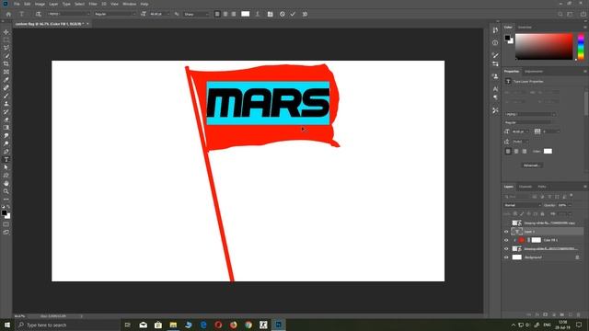Screen dimensions: 589x331
Task: Open font size dropdown in options bar
Action: click(x=159, y=14)
